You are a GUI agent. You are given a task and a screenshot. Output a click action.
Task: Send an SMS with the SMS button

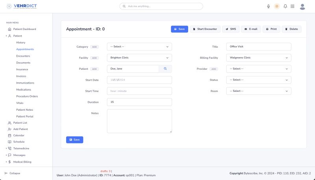pos(231,29)
